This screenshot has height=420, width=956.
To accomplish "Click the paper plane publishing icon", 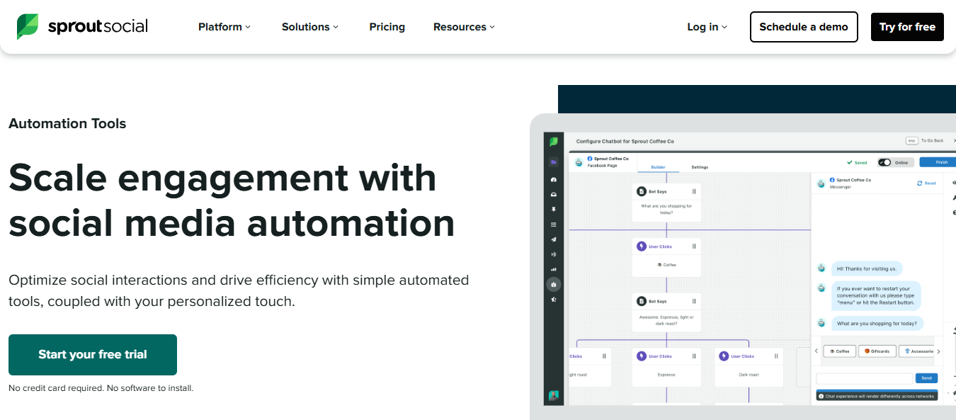I will point(554,239).
